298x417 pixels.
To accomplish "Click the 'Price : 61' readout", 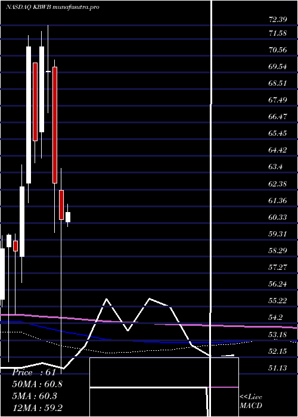I will pos(34,372).
